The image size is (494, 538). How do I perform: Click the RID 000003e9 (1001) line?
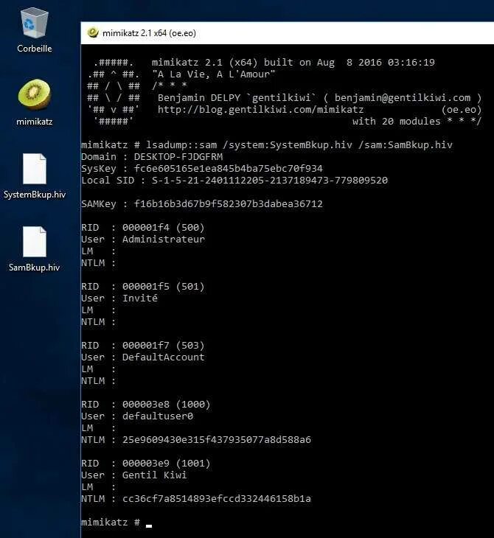pyautogui.click(x=145, y=464)
